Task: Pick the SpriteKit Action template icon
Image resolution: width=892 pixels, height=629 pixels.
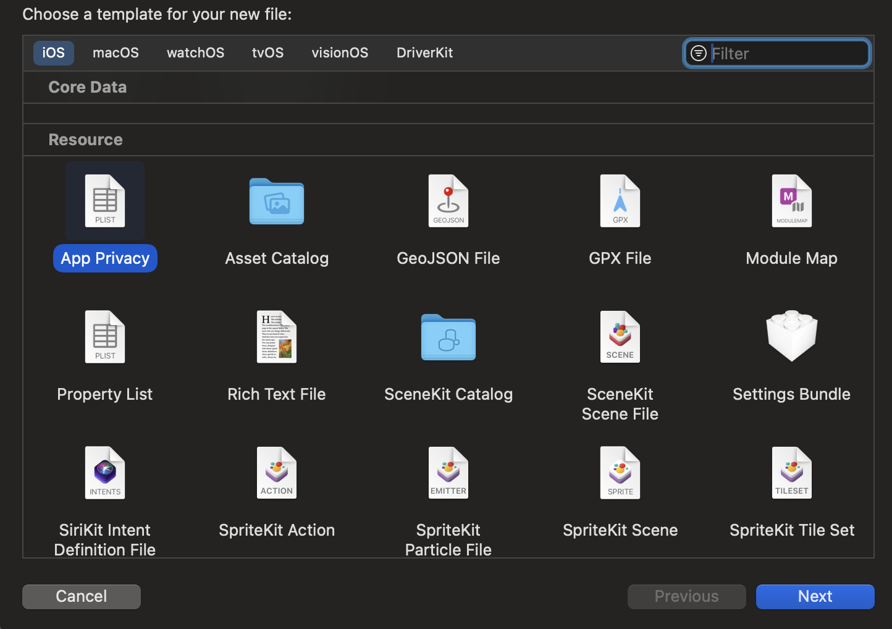Action: click(277, 473)
